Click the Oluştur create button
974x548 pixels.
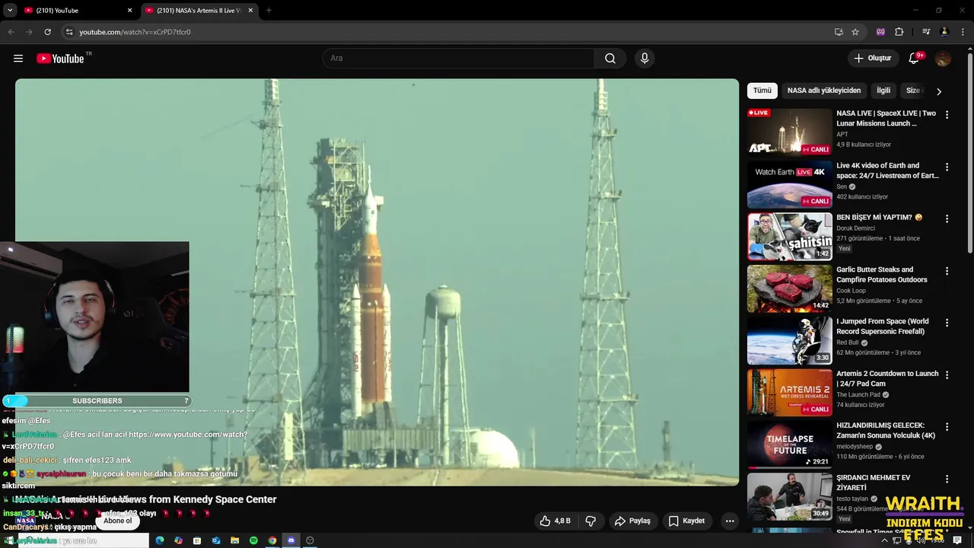872,59
